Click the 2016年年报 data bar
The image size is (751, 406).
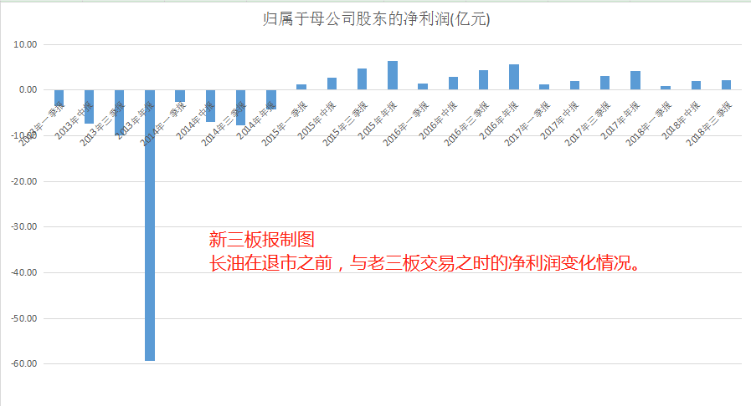(513, 77)
